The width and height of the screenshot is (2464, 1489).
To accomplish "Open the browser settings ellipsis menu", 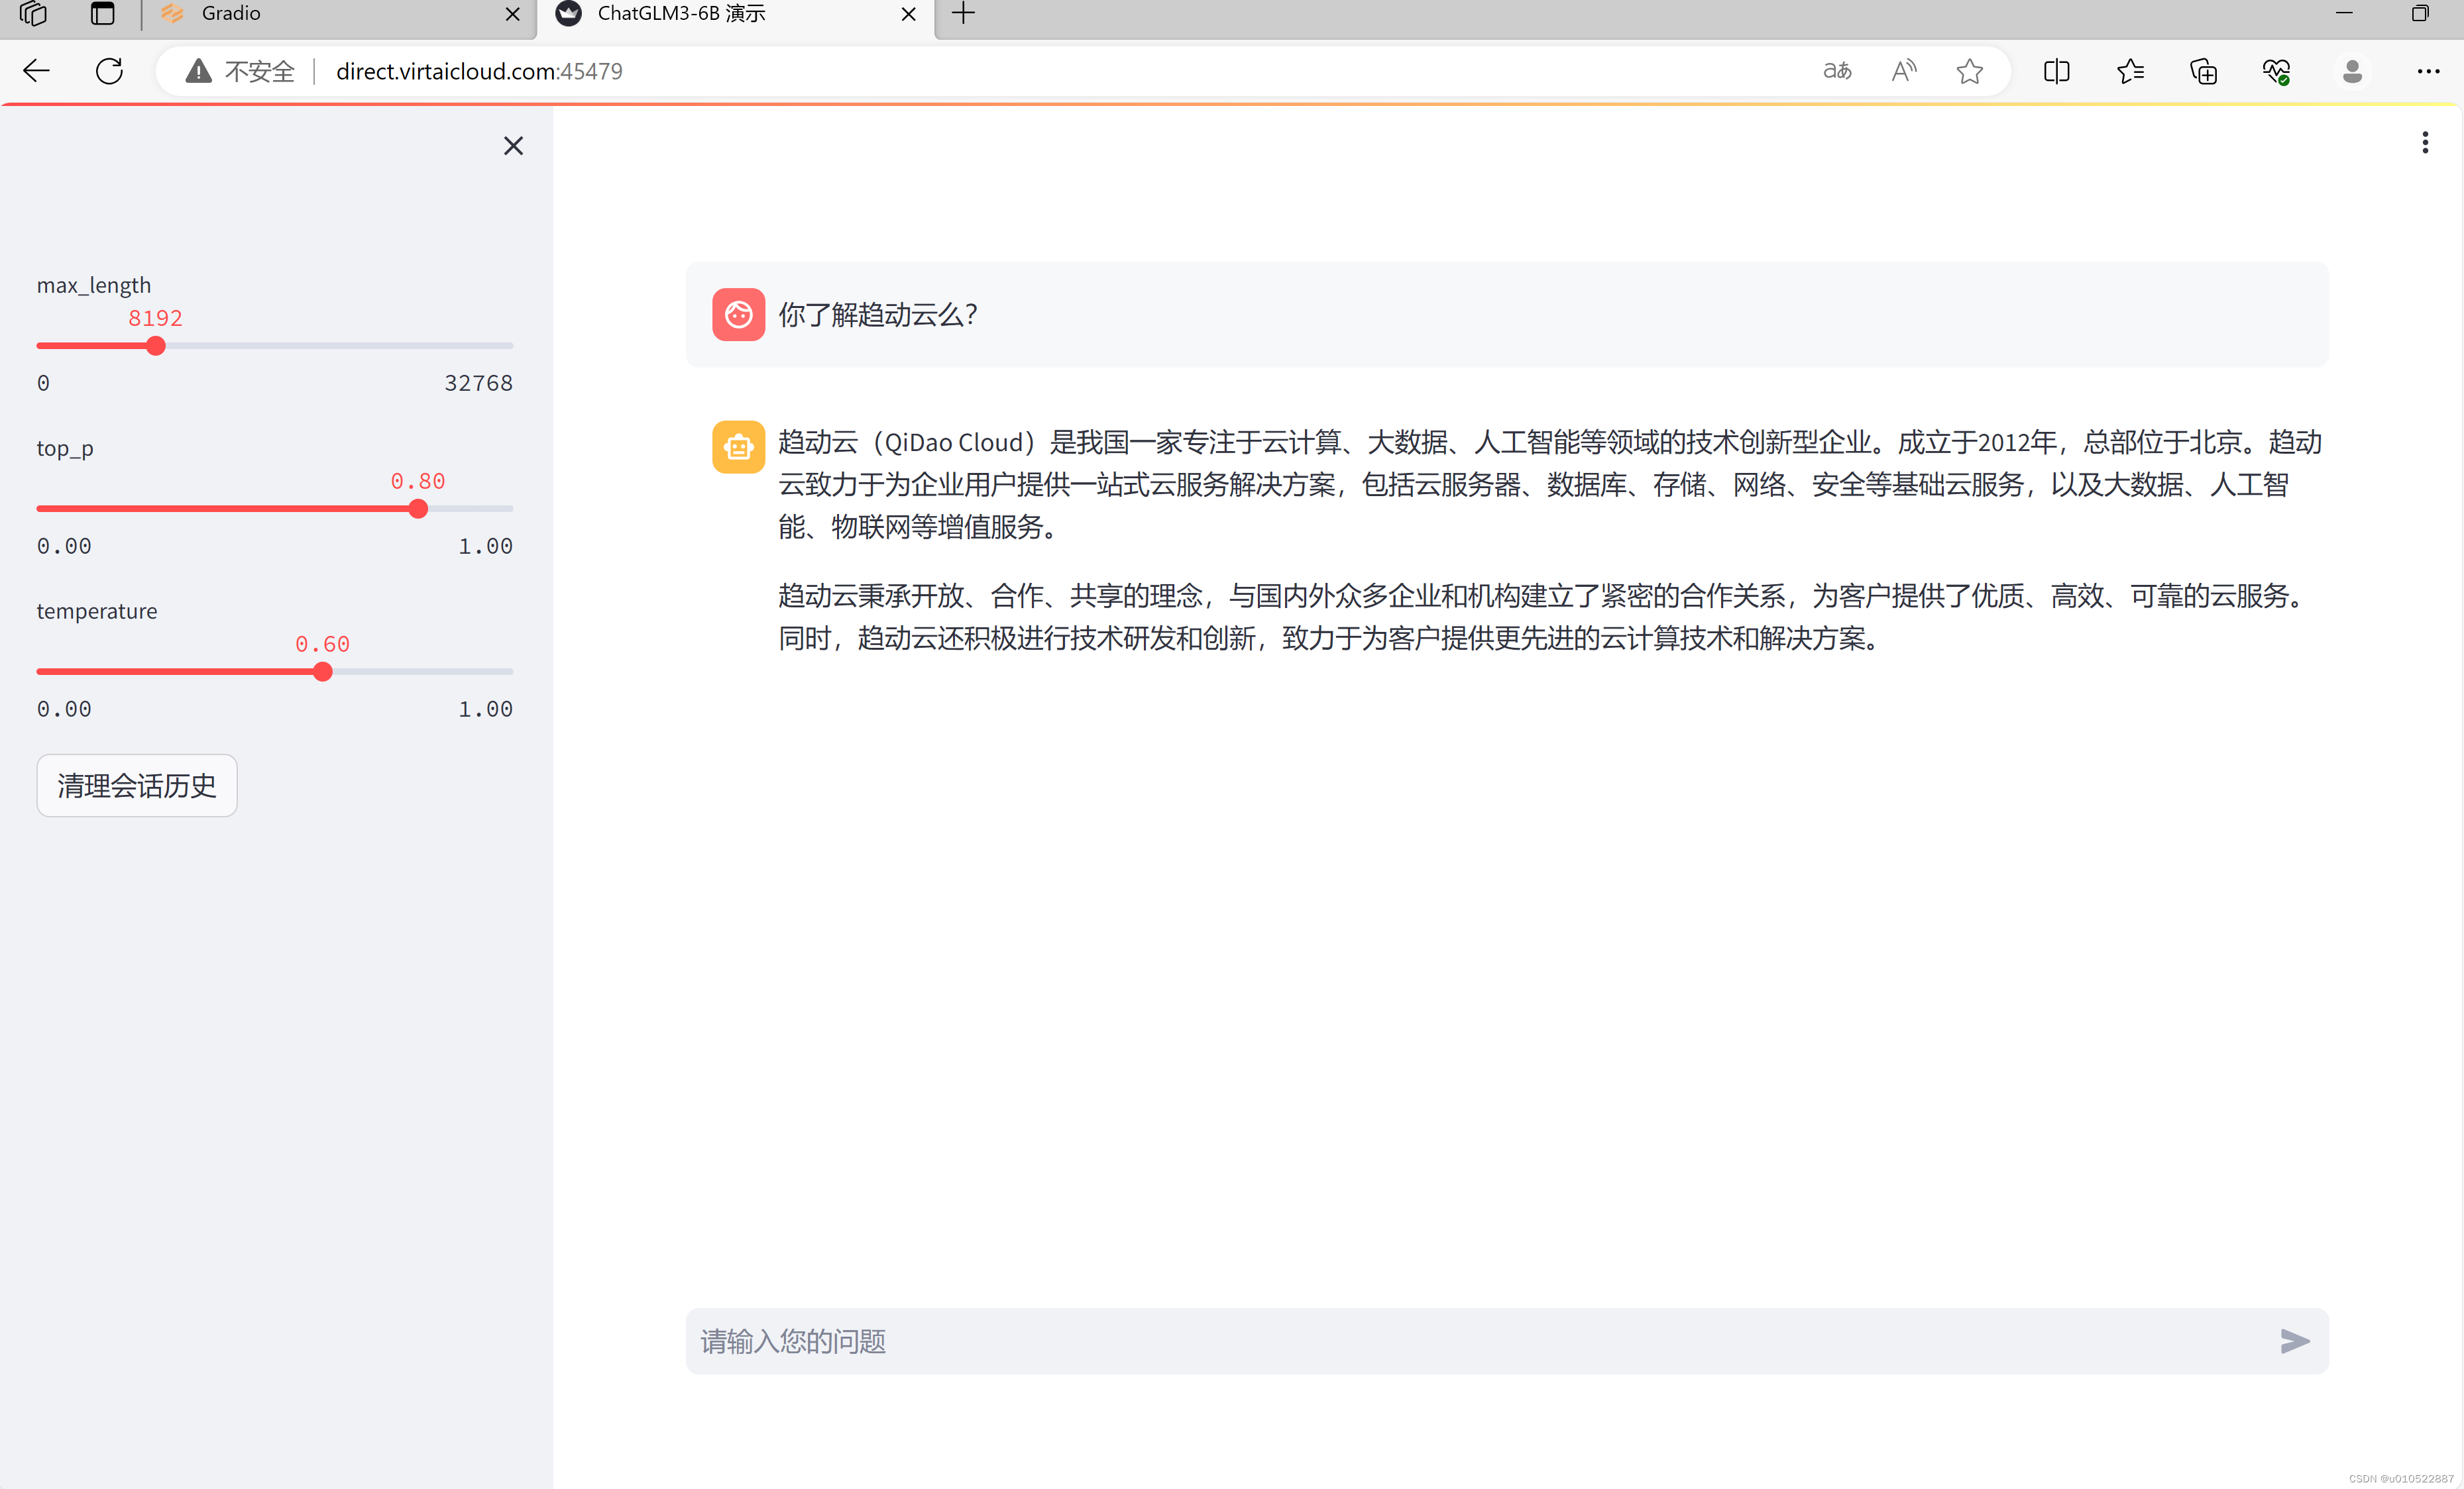I will pyautogui.click(x=2428, y=71).
